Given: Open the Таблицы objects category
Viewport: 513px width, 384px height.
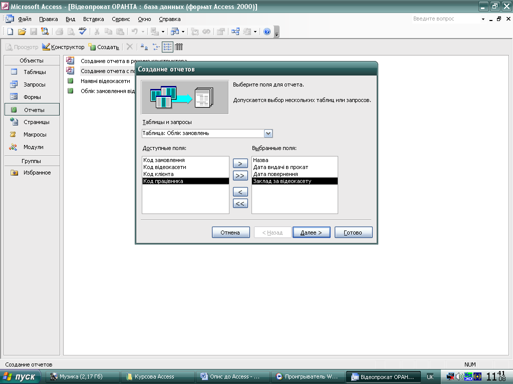Looking at the screenshot, I should coord(32,72).
